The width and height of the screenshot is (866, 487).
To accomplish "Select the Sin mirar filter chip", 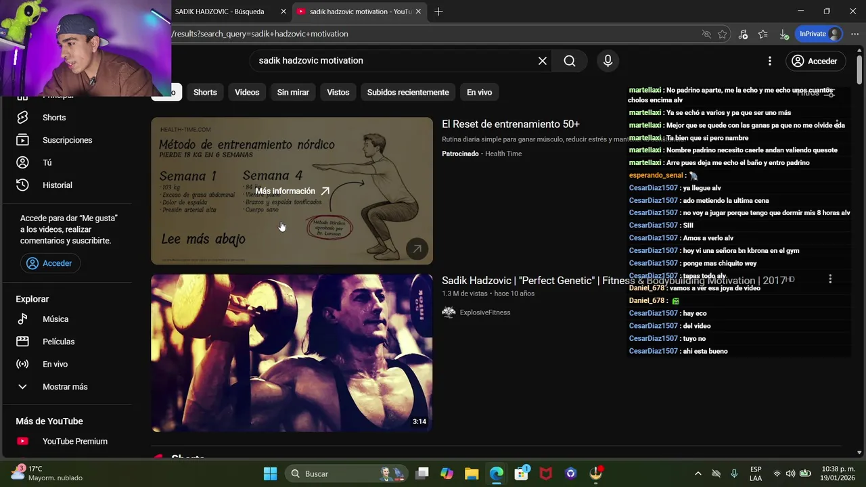I will coord(293,92).
